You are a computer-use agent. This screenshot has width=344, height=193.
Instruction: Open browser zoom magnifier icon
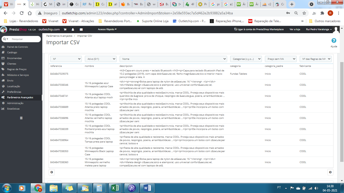pos(296,13)
